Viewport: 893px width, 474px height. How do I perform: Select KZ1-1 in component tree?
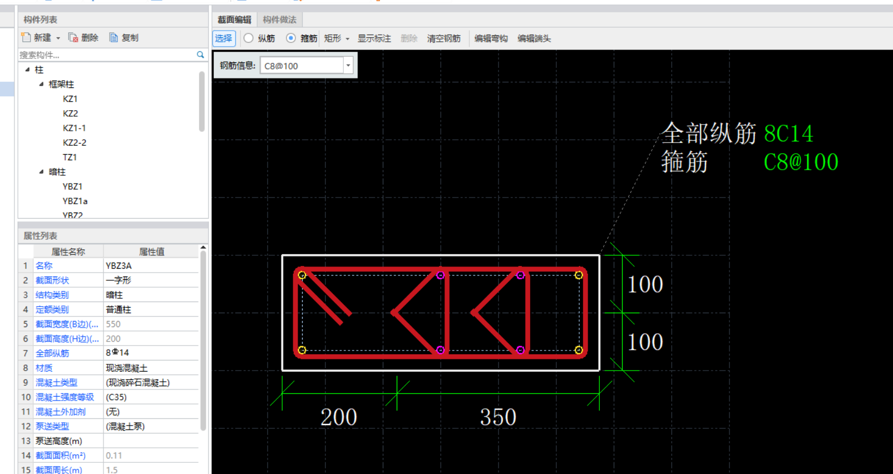pos(74,128)
